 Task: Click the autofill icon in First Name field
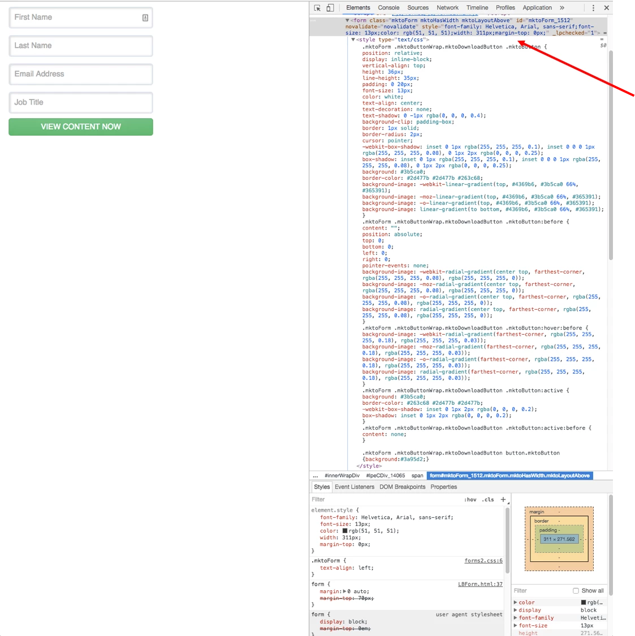click(145, 18)
